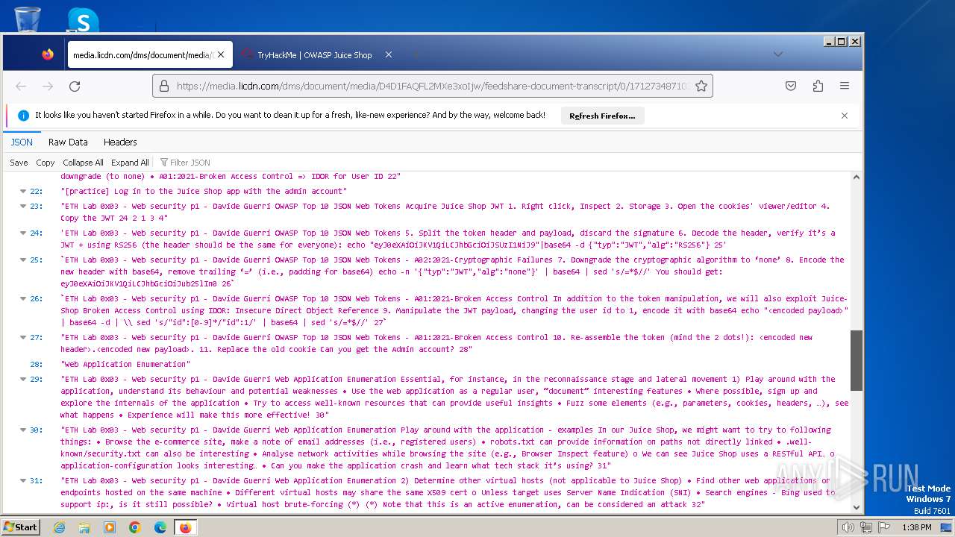Collapse JSON row 29
Image resolution: width=955 pixels, height=537 pixels.
(23, 380)
